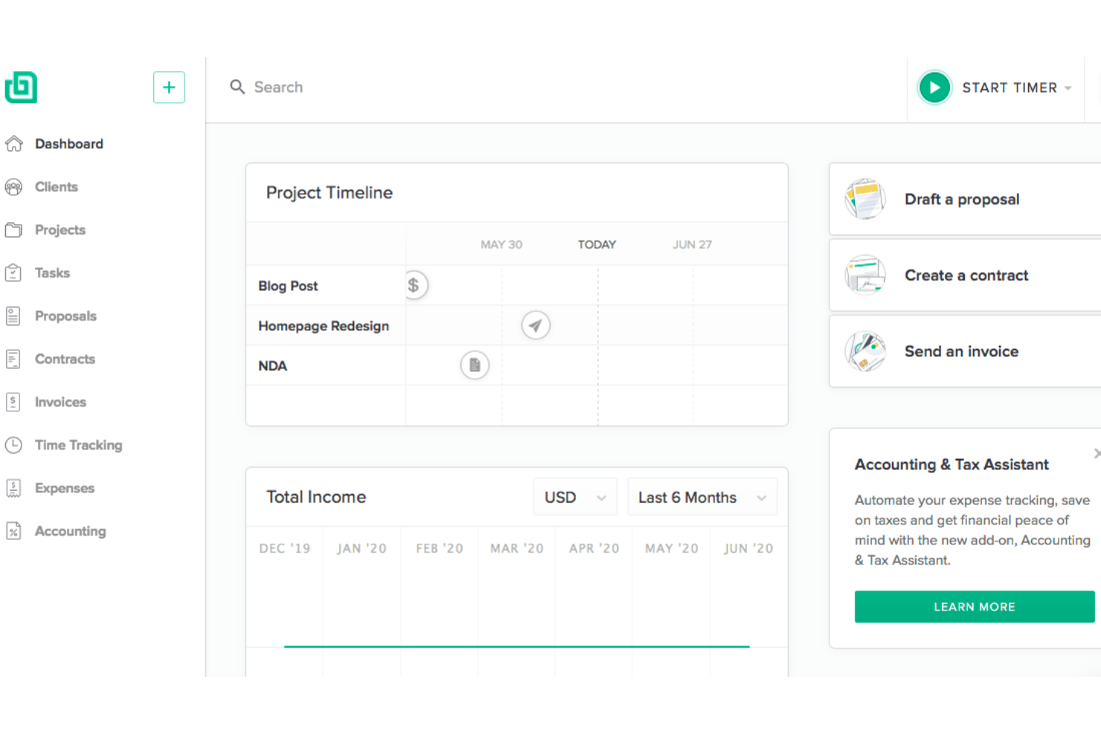Click the Projects folder icon
Screen dimensions: 1101x734
point(13,230)
